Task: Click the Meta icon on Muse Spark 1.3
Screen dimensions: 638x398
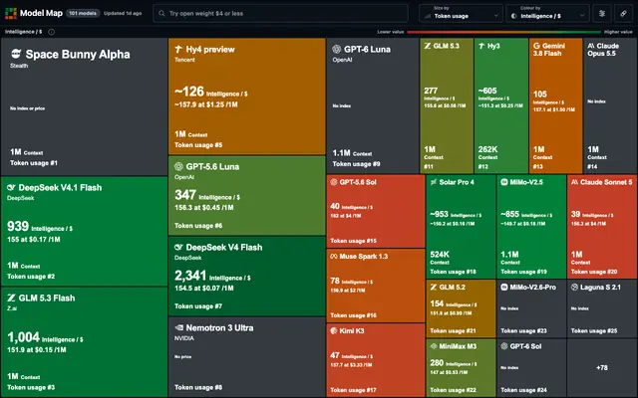Action: tap(334, 257)
